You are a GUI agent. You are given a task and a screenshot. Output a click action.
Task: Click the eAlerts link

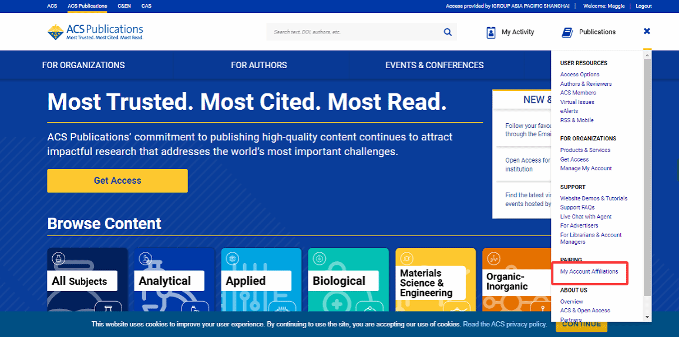point(569,111)
